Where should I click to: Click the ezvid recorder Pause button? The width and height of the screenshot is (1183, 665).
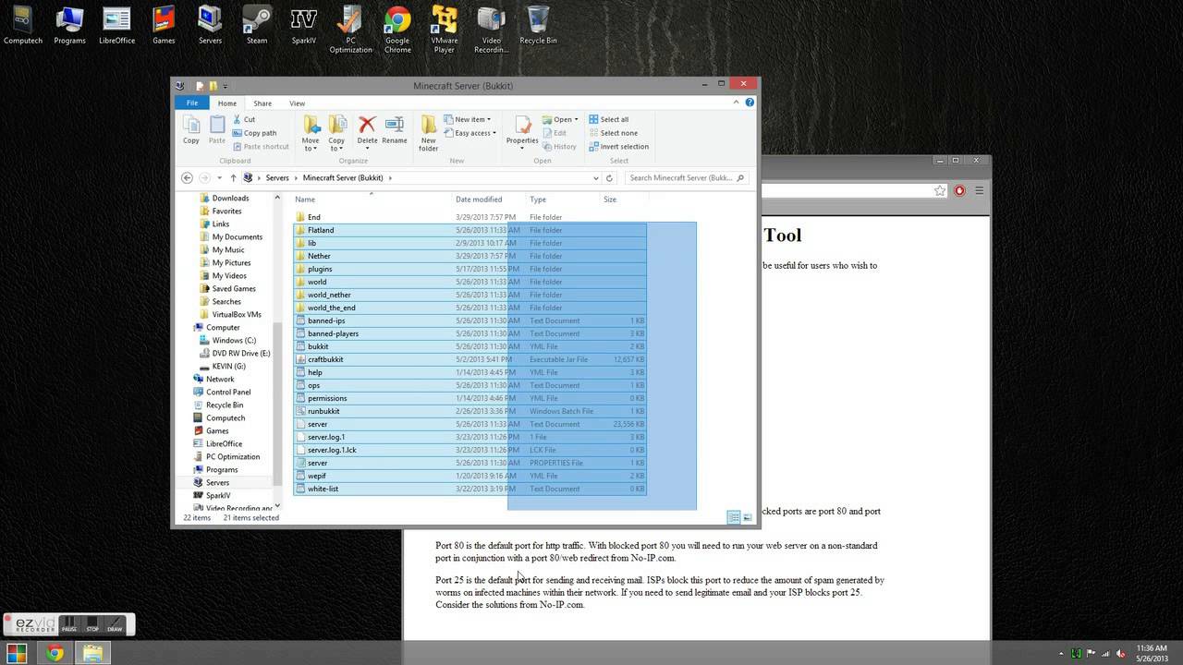pos(70,624)
